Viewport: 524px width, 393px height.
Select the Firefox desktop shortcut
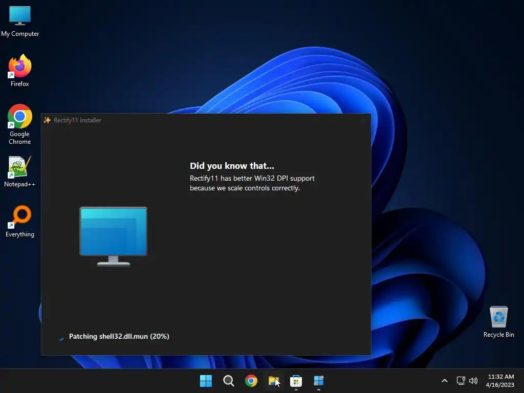point(20,71)
